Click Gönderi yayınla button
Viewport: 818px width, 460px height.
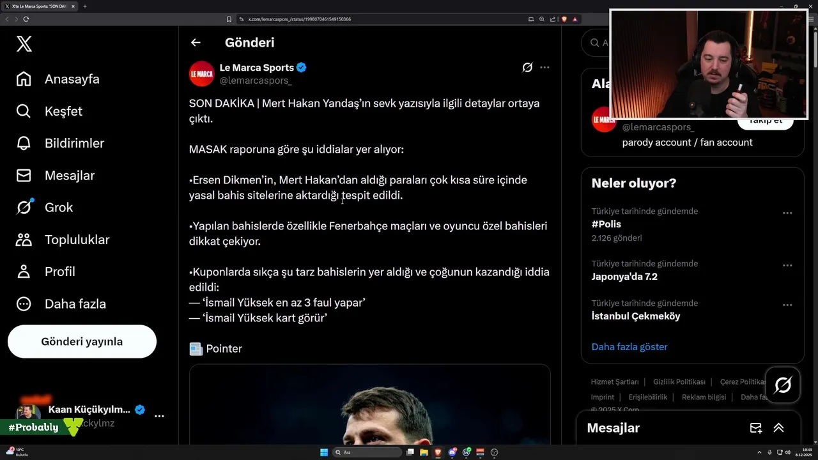pyautogui.click(x=82, y=341)
